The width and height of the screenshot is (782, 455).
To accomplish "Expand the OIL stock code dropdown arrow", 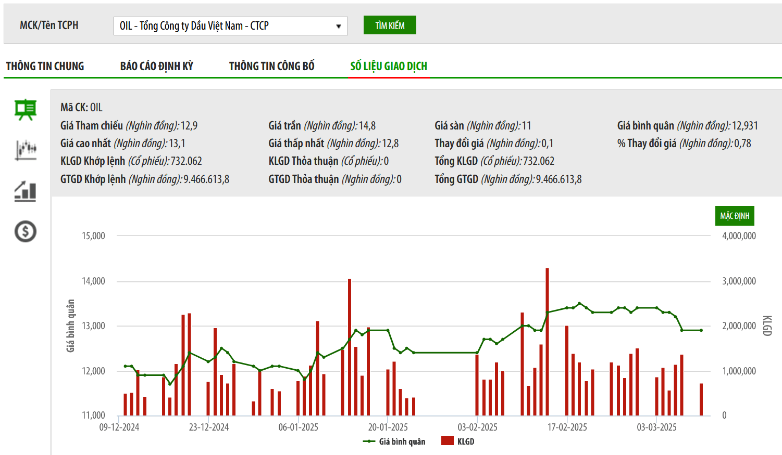I will tap(339, 26).
